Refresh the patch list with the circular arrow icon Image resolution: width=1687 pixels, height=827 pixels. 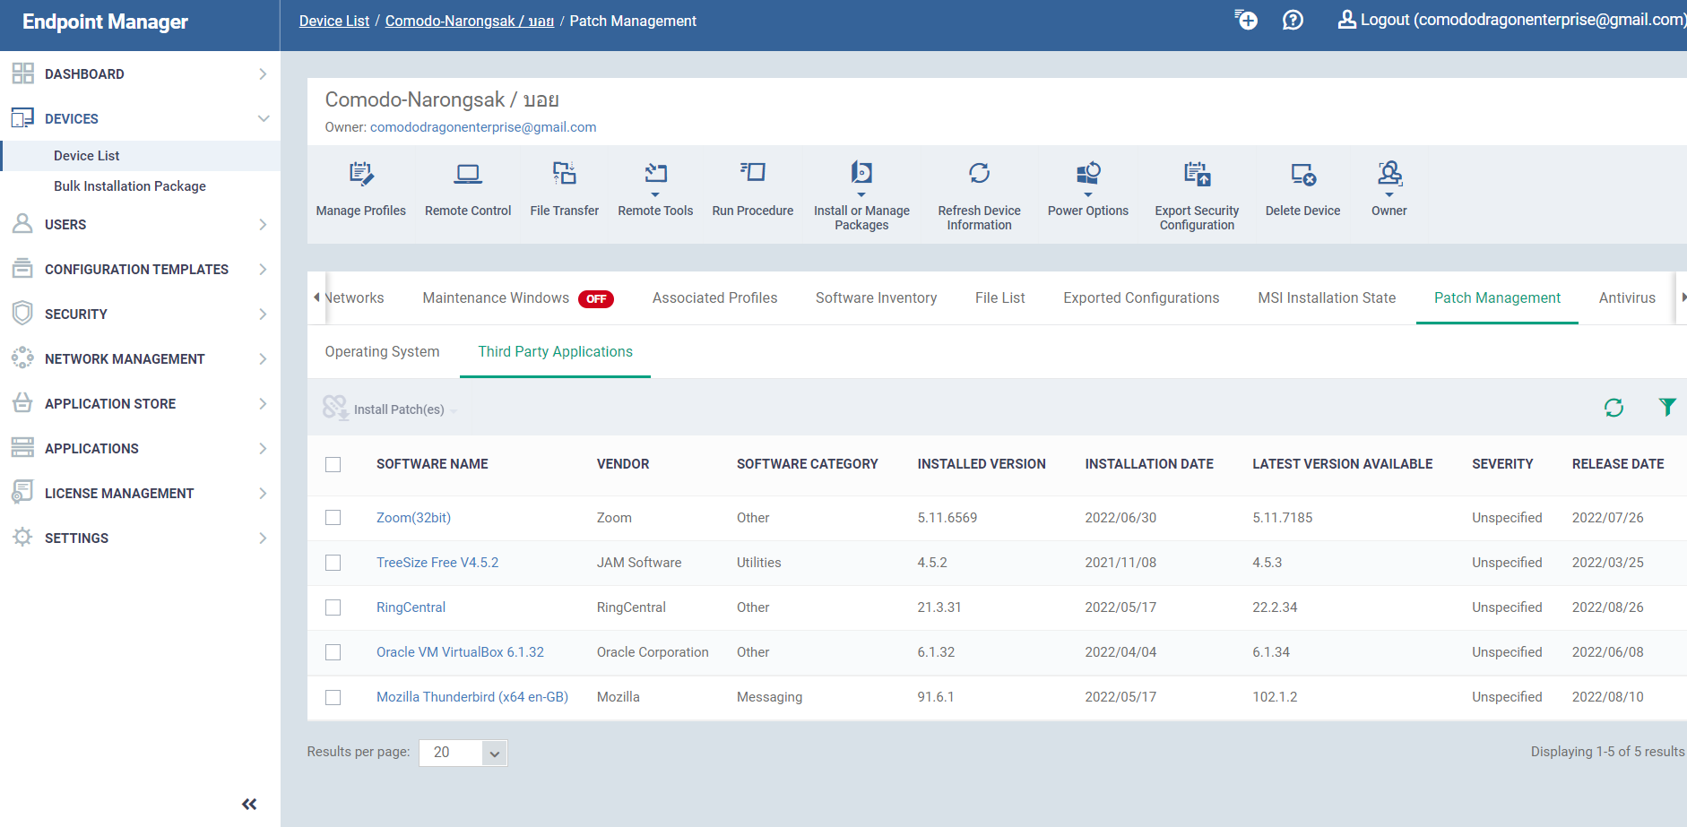click(x=1614, y=408)
